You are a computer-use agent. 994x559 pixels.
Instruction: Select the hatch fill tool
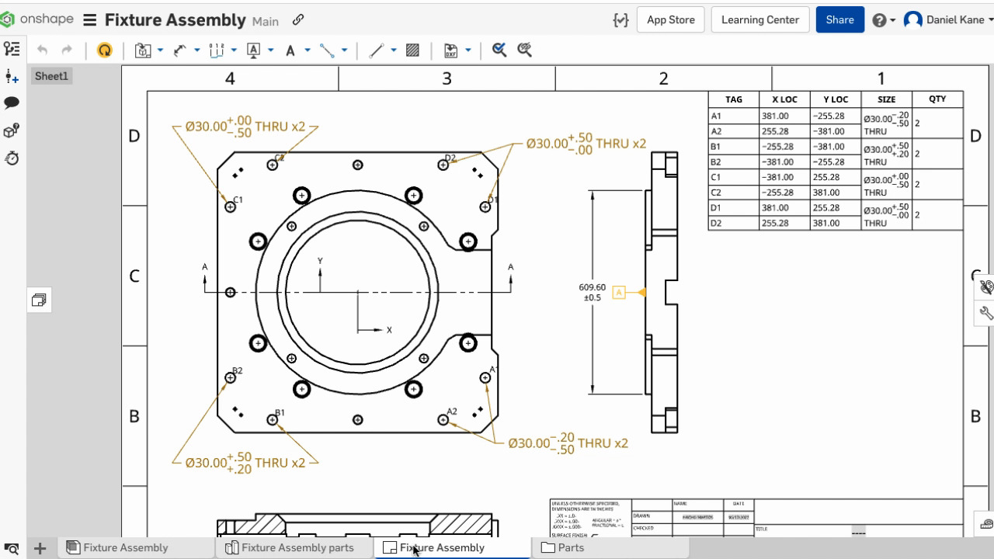tap(413, 50)
